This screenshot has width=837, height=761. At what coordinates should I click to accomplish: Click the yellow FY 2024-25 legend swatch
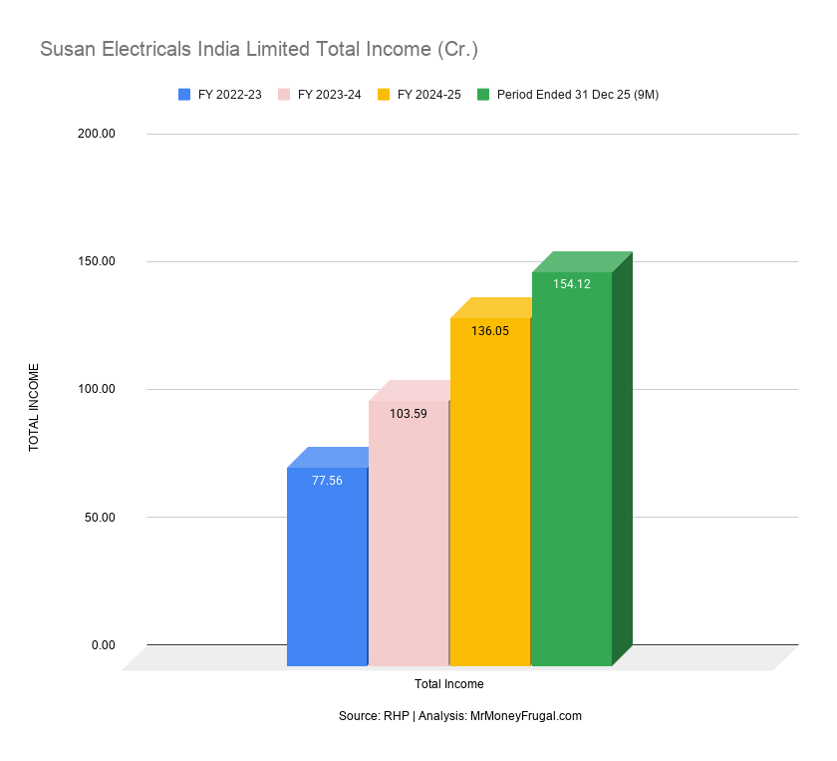click(384, 95)
